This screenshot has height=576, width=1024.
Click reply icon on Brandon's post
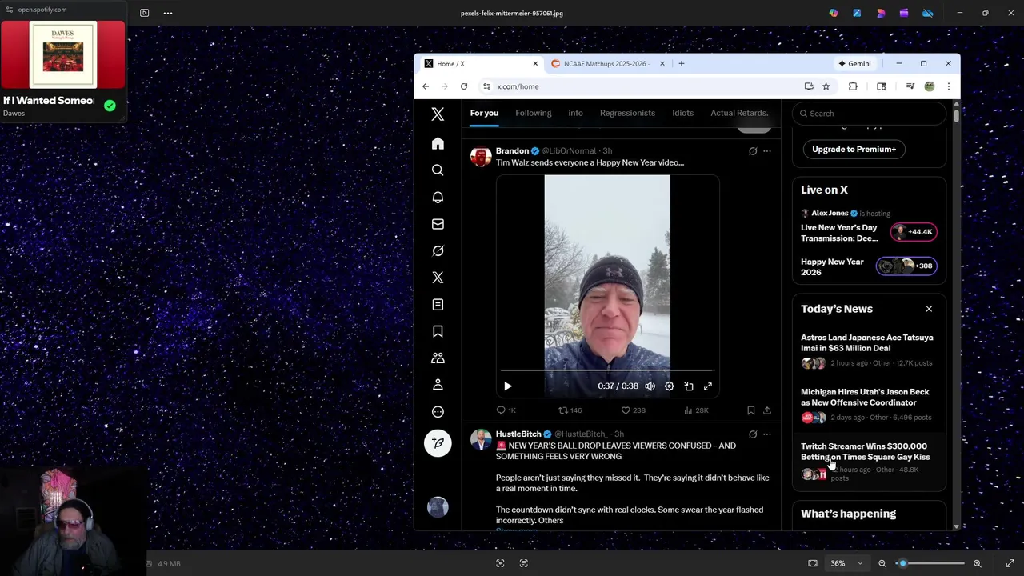[501, 410]
